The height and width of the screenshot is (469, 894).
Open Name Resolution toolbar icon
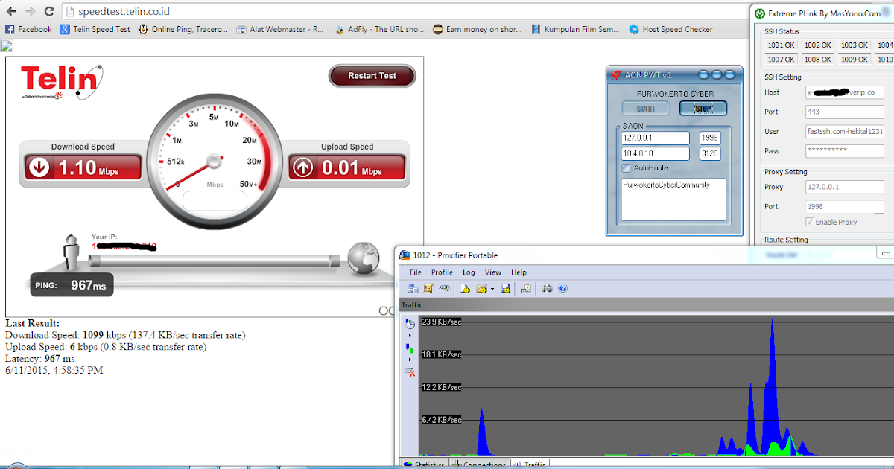[x=446, y=289]
